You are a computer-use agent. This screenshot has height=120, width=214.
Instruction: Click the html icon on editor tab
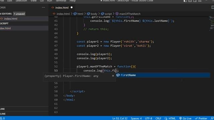point(53,7)
